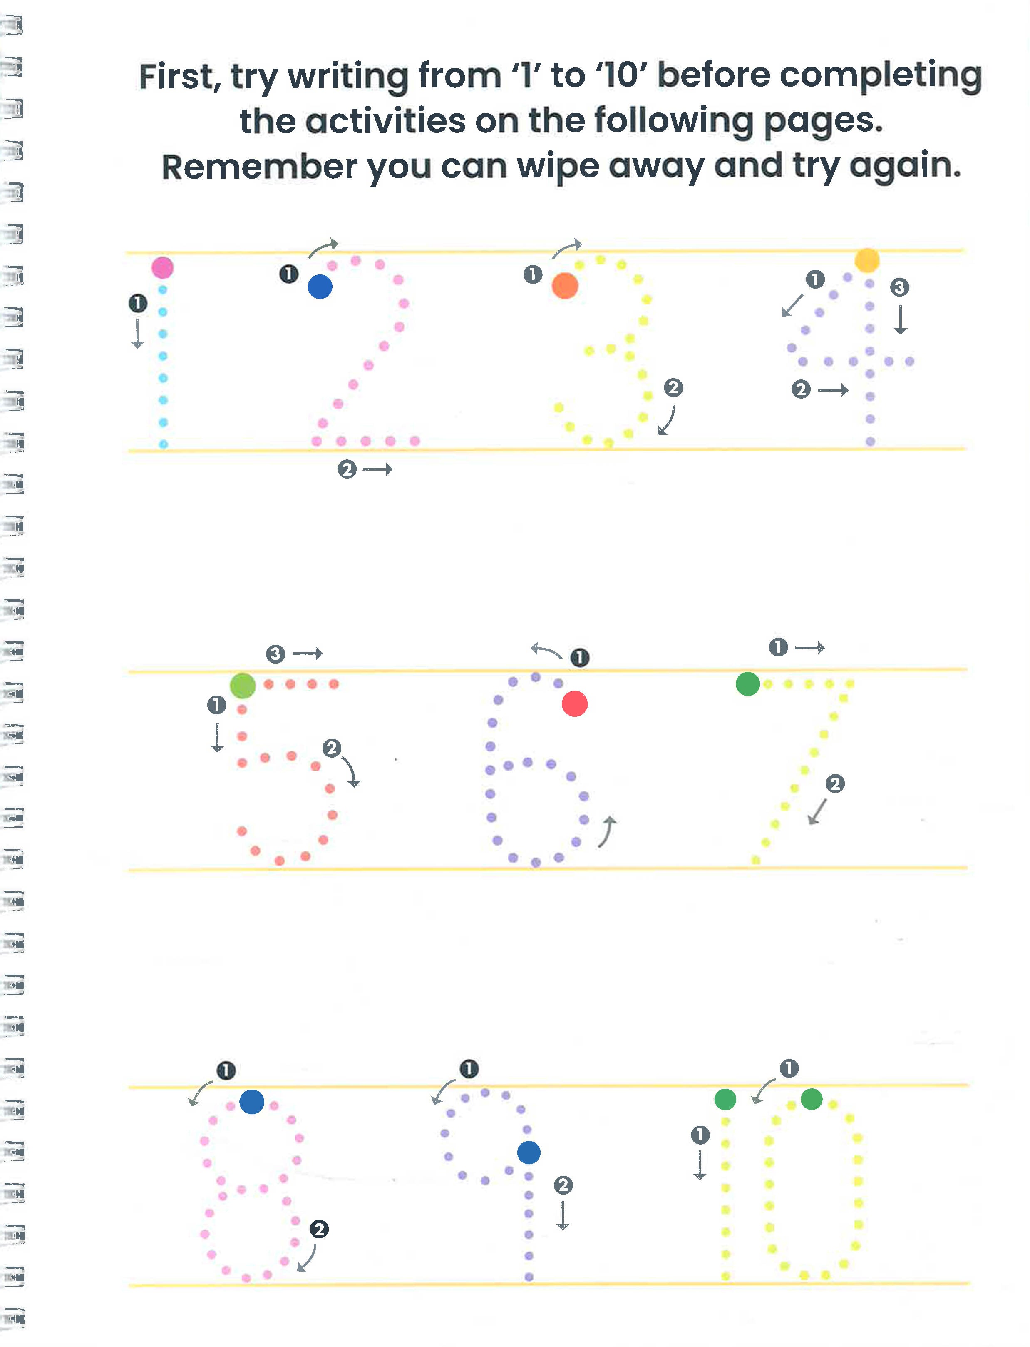Click the step 1 marker above number 6
Screen dimensions: 1030x1347
[579, 658]
